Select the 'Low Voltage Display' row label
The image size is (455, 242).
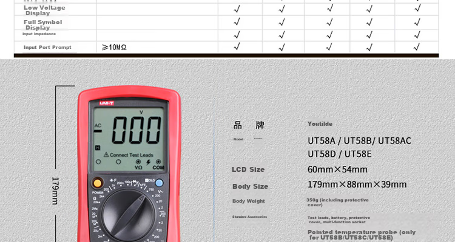click(44, 10)
